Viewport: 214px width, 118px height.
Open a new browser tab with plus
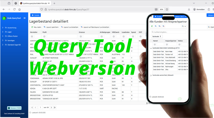(x=54, y=3)
